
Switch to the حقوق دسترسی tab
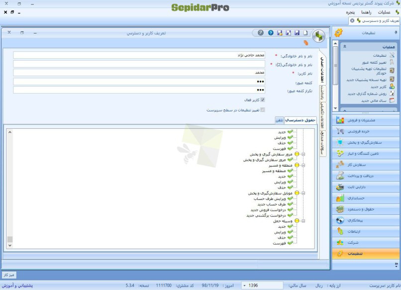300,120
